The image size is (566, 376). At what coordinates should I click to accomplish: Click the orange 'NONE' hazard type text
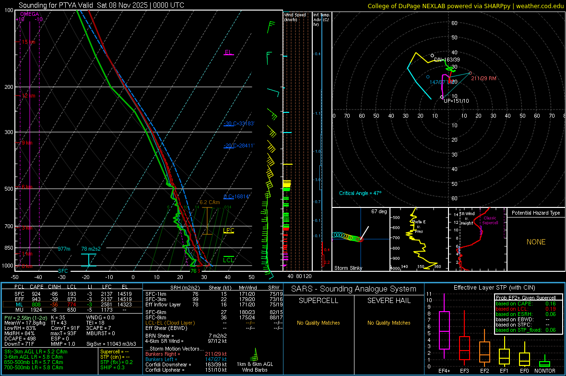[536, 242]
